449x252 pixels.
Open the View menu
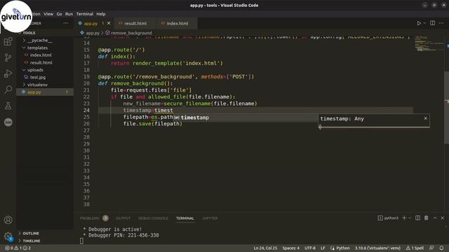tap(48, 14)
